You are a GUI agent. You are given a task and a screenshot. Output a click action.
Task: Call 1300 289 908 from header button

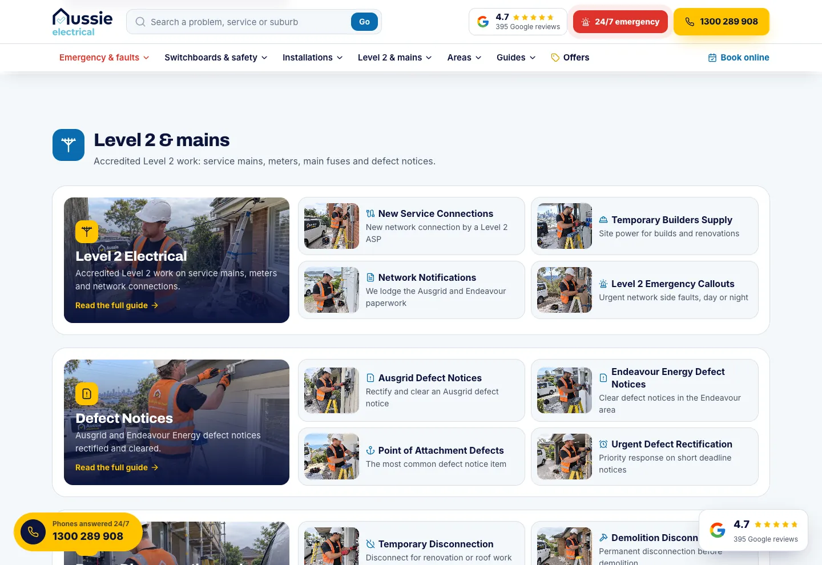click(x=722, y=22)
